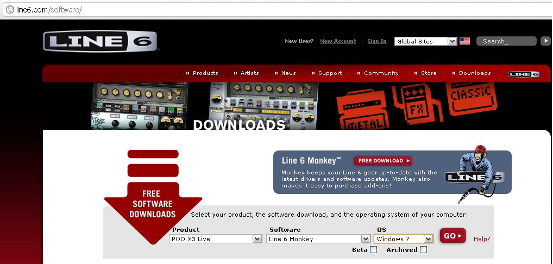Click the Line 6 Monkey mascot image
The height and width of the screenshot is (264, 553).
475,173
